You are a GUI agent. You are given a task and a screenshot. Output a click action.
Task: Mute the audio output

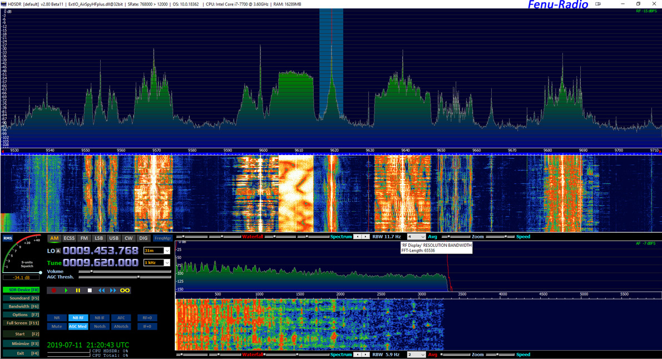point(57,326)
